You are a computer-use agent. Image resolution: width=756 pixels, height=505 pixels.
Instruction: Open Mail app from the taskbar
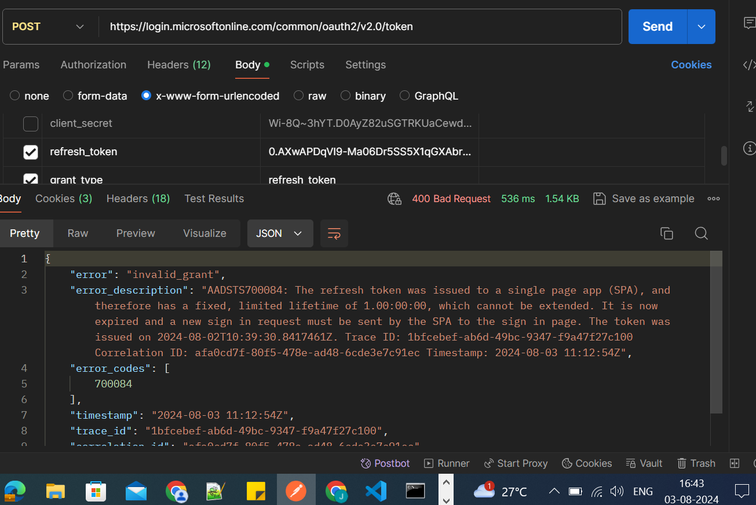[136, 491]
